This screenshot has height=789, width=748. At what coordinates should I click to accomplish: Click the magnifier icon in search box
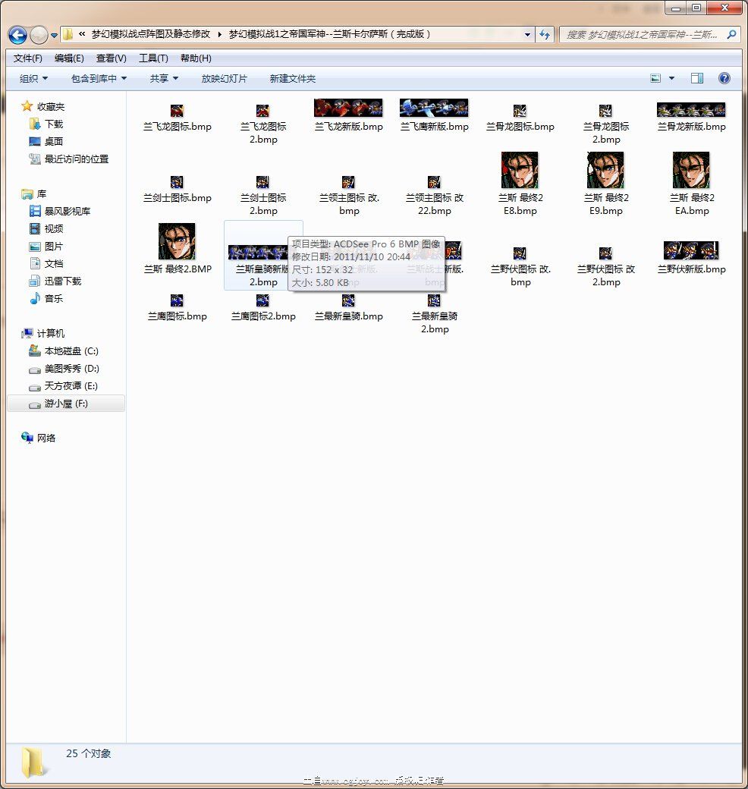(731, 35)
